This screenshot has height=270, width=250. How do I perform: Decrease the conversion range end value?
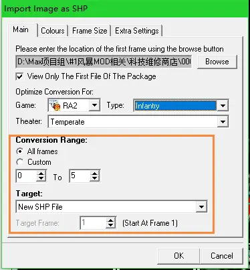point(95,179)
